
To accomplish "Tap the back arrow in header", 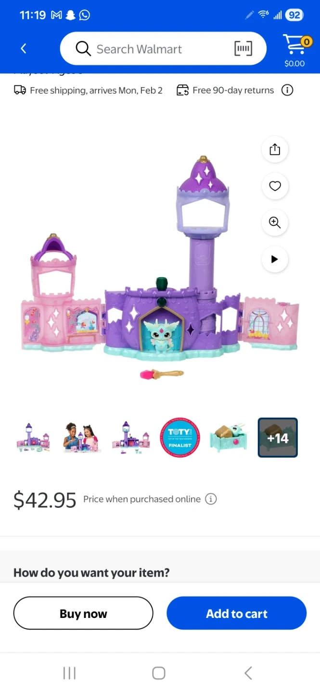I will [23, 48].
